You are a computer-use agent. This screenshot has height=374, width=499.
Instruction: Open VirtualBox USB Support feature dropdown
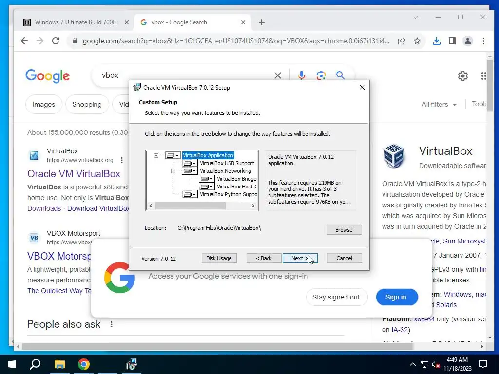[190, 164]
